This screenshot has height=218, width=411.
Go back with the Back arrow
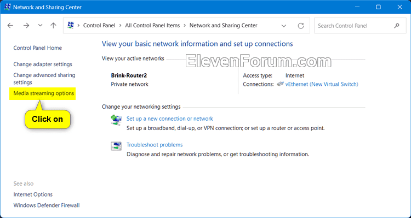(10, 25)
